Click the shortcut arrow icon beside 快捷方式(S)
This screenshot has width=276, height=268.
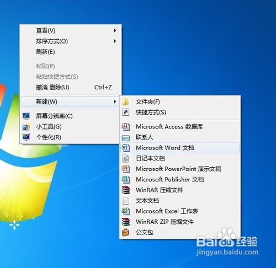[126, 112]
